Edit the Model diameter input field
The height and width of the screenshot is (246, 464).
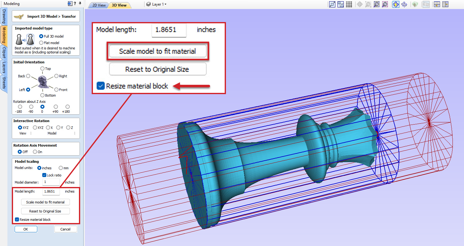click(x=51, y=182)
